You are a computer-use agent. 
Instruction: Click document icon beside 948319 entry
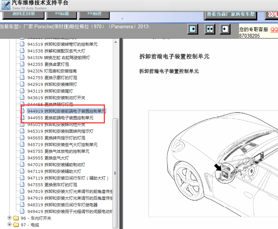click(x=22, y=204)
